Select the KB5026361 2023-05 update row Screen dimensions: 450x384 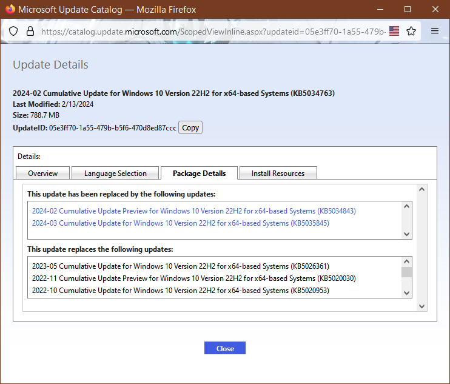pos(181,266)
